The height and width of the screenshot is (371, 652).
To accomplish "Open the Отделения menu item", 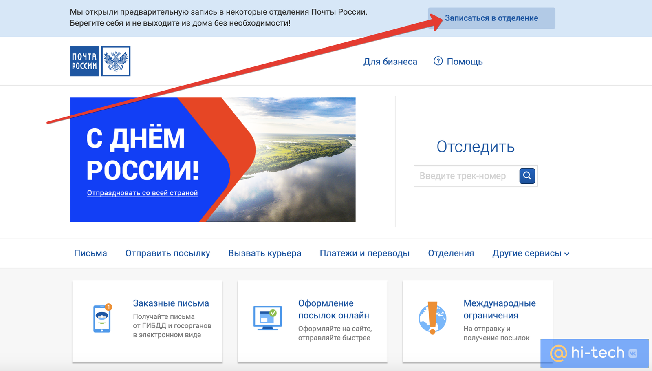I will 451,253.
